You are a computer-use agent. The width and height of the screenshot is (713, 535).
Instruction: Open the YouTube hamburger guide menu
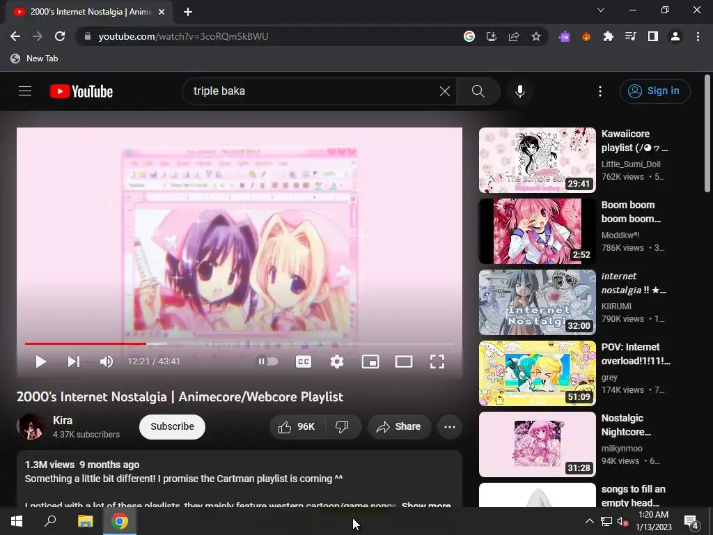[x=25, y=91]
